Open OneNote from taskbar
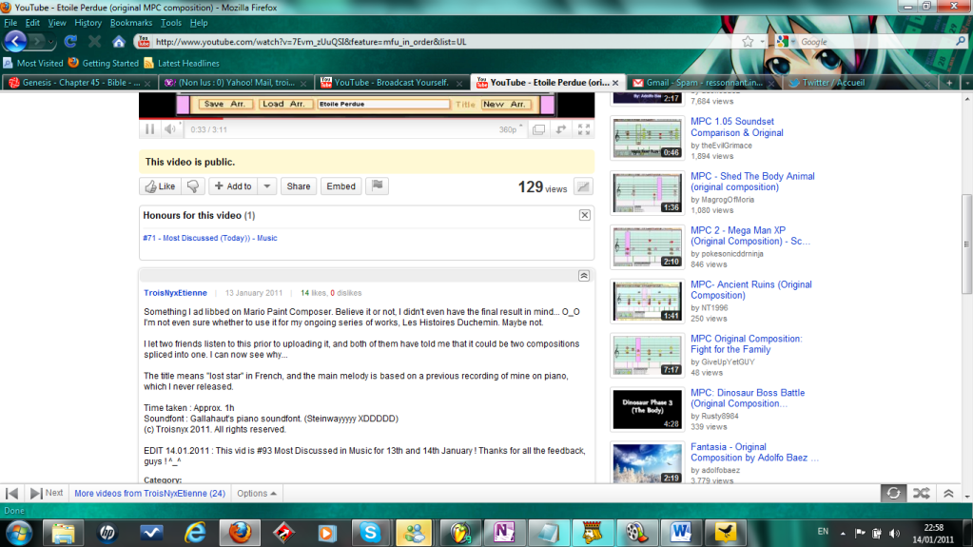Image resolution: width=973 pixels, height=547 pixels. [504, 533]
